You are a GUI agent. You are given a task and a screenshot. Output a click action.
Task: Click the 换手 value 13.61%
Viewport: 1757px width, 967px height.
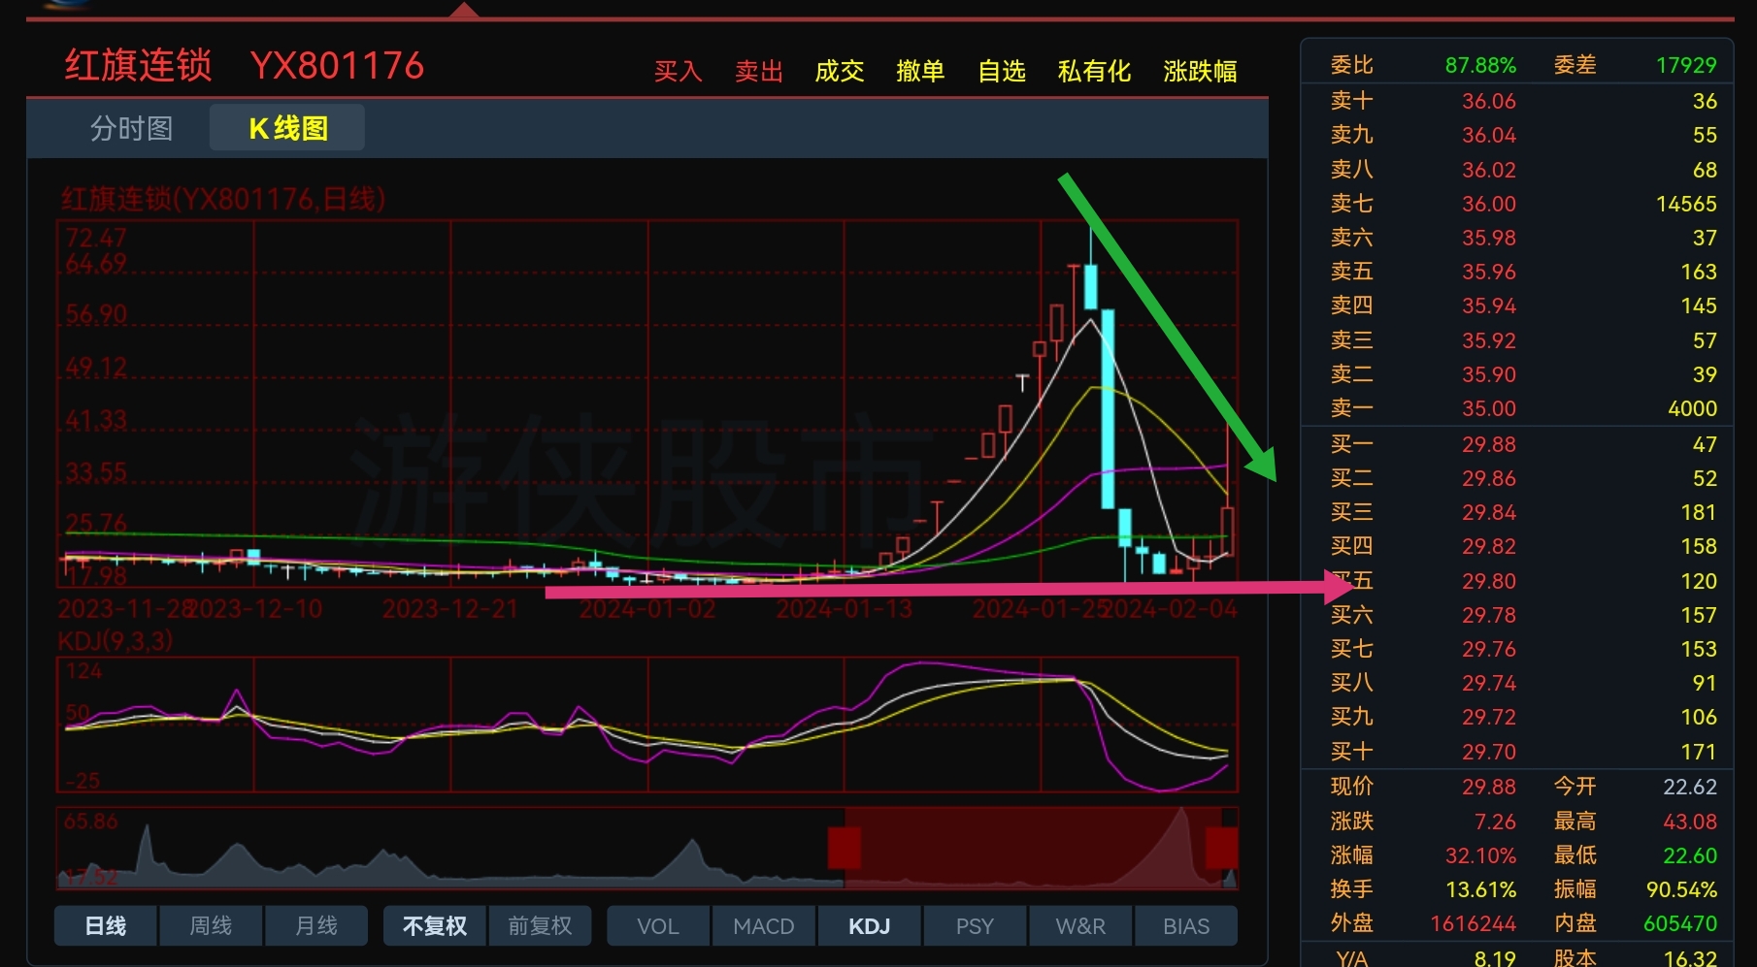[1480, 889]
